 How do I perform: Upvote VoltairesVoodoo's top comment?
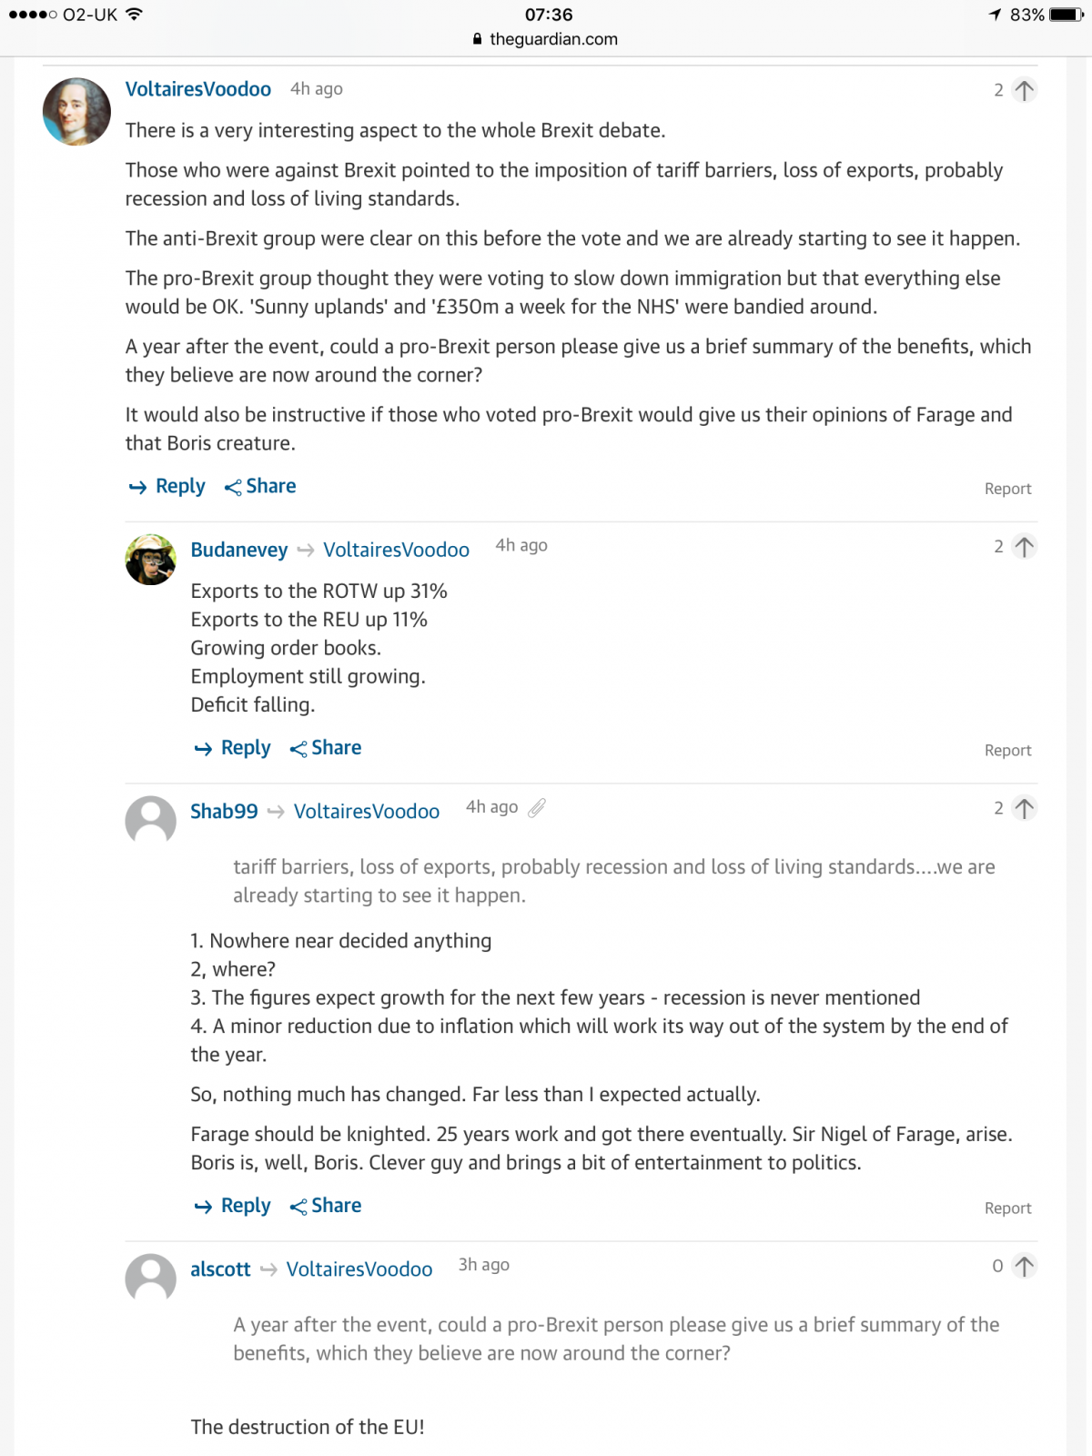point(1024,90)
